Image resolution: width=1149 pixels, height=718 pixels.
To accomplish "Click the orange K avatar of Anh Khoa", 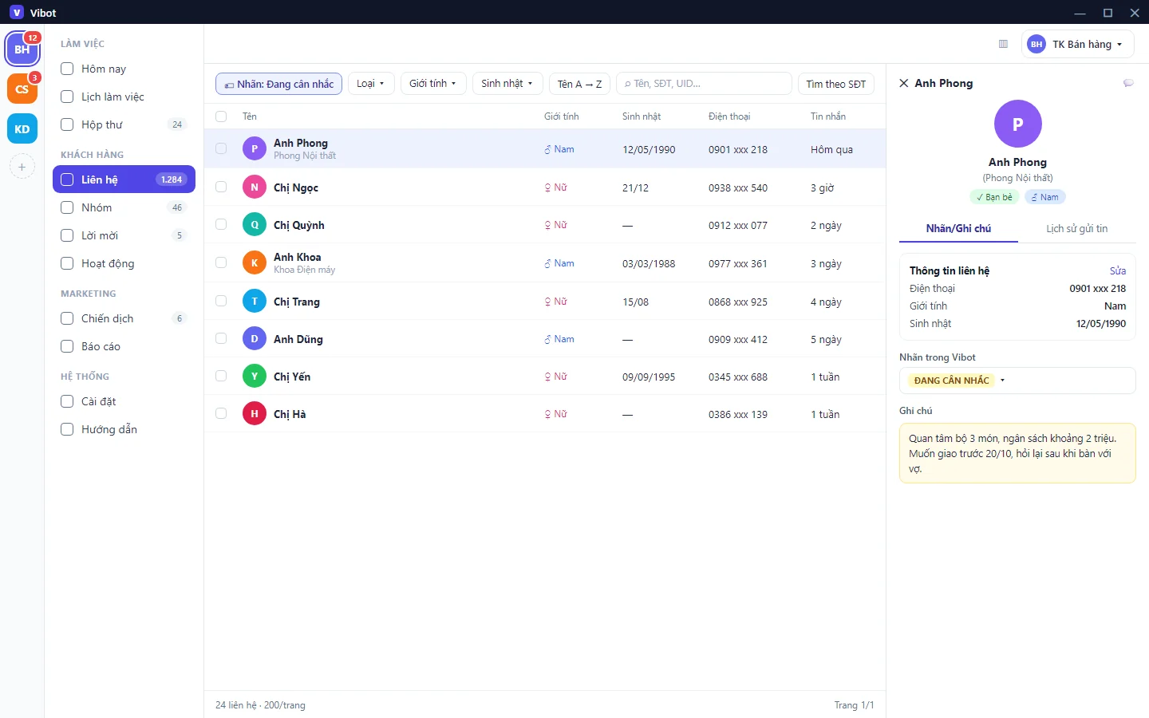I will [255, 262].
